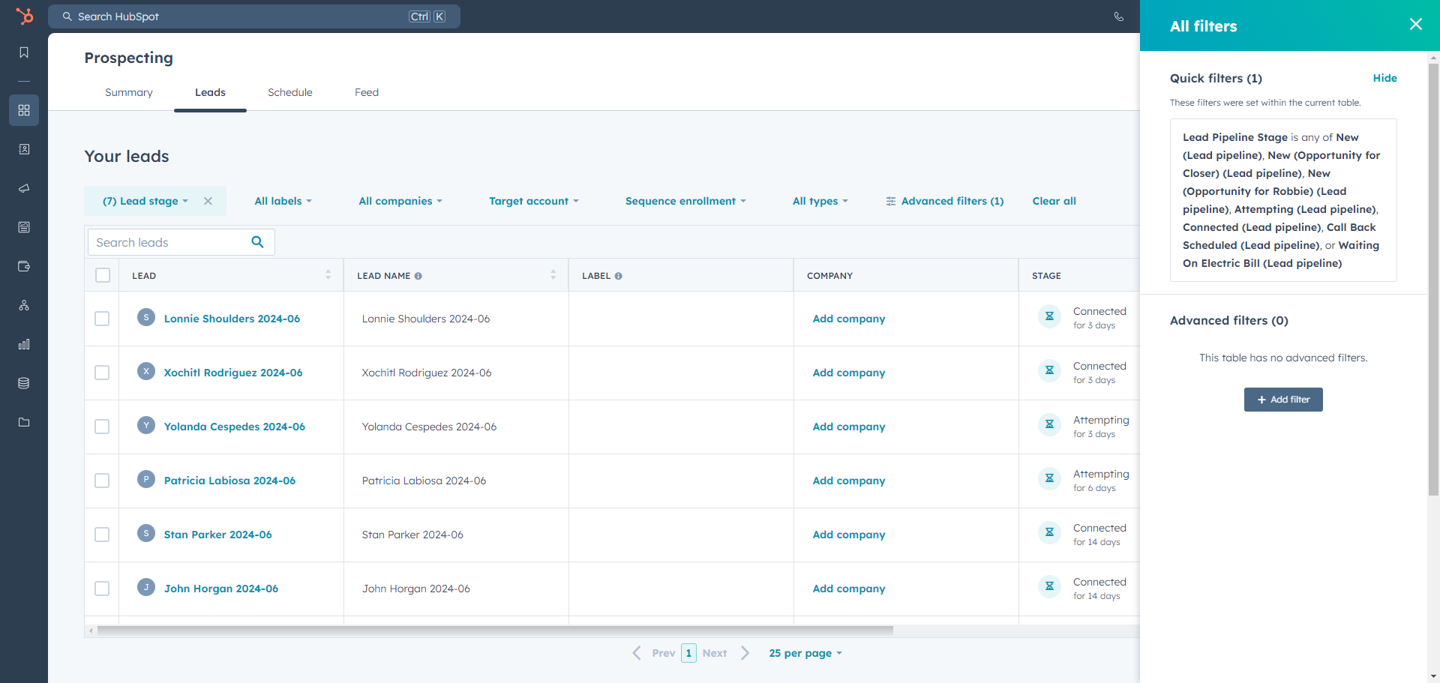
Task: Open the Sequence enrollment filter dropdown
Action: click(x=685, y=201)
